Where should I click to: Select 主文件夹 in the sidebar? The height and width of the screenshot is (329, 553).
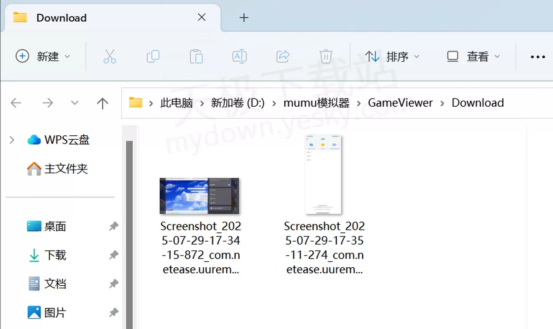click(x=58, y=169)
